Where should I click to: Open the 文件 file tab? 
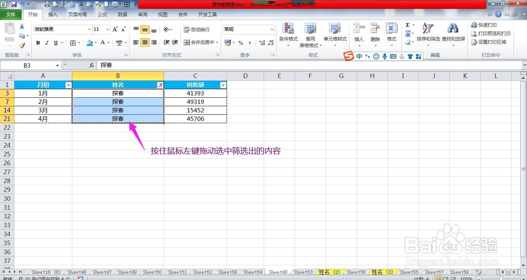(x=11, y=15)
